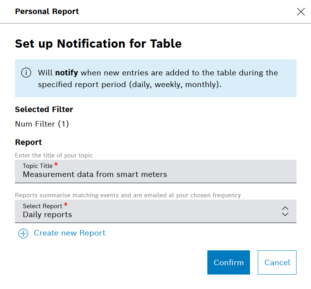
Task: Focus the Topic Title input field
Action: pyautogui.click(x=155, y=175)
